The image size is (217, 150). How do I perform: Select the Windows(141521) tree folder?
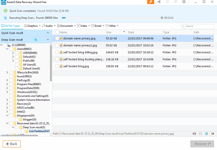[27, 92]
